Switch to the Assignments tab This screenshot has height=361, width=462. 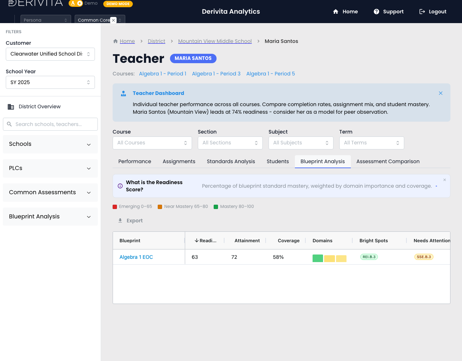click(x=179, y=161)
